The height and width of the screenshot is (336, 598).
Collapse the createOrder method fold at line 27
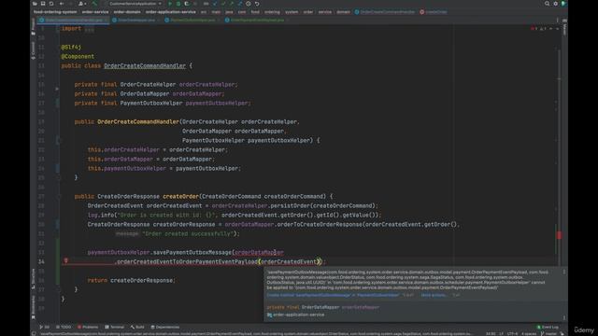click(x=58, y=197)
